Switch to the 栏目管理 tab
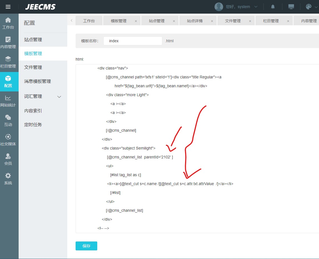The width and height of the screenshot is (319, 259). [271, 21]
